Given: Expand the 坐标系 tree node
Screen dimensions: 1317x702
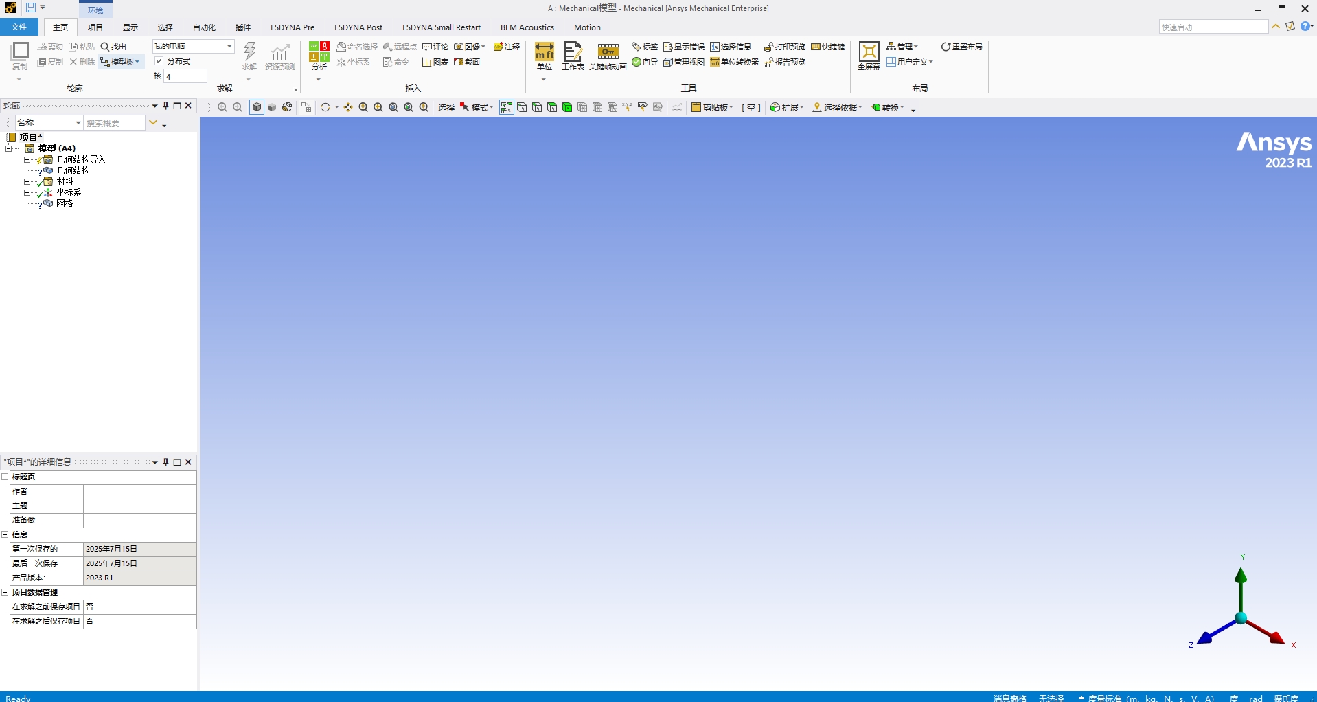Looking at the screenshot, I should point(27,192).
